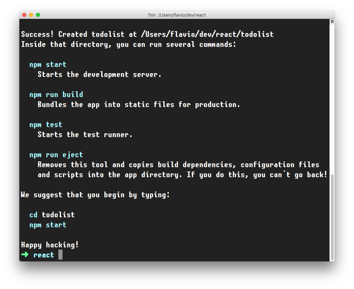Click the "Bundles the app into static files" line
354x289 pixels.
tap(139, 105)
